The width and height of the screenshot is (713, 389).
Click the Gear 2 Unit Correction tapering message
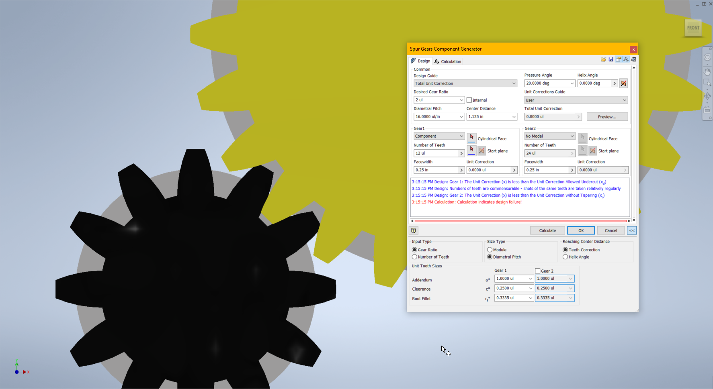(508, 196)
